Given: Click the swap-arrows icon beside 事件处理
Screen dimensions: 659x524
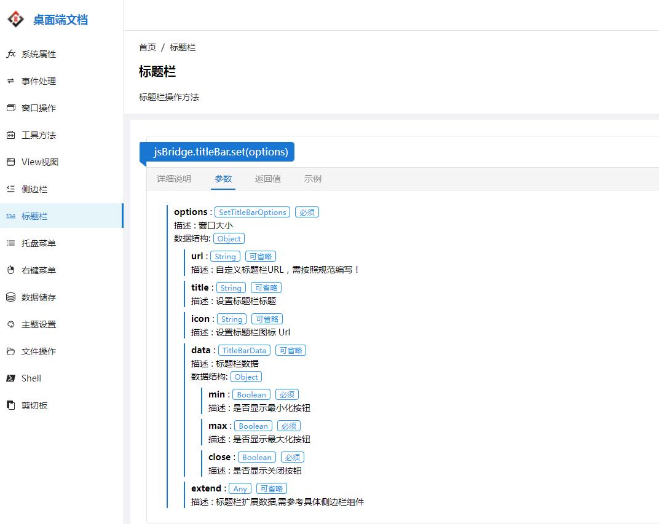Looking at the screenshot, I should [x=11, y=81].
